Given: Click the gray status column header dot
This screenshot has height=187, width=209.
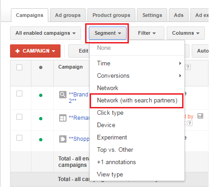Looking at the screenshot, I should click(41, 67).
